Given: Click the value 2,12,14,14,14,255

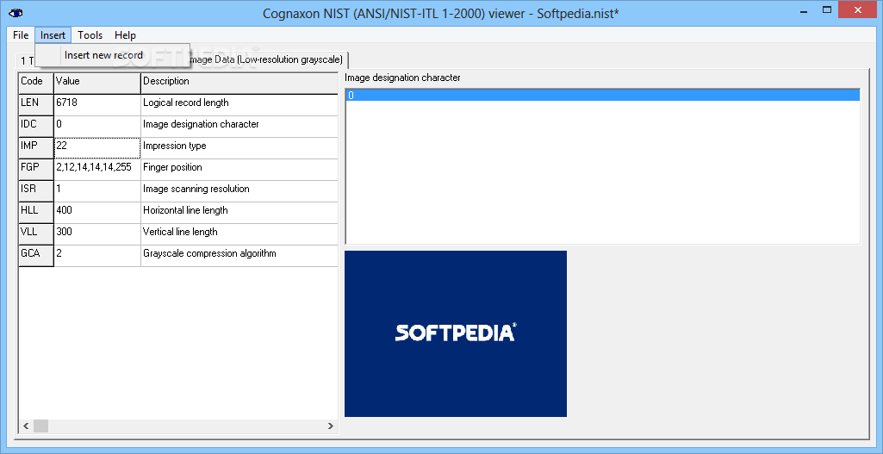Looking at the screenshot, I should click(97, 169).
